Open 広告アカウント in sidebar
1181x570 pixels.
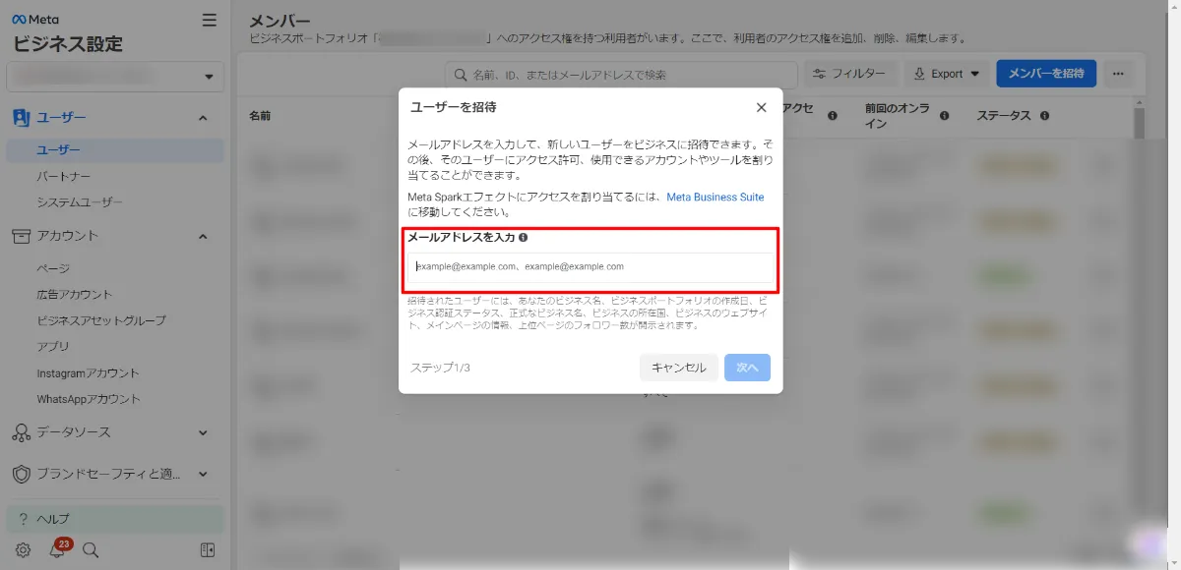point(75,294)
